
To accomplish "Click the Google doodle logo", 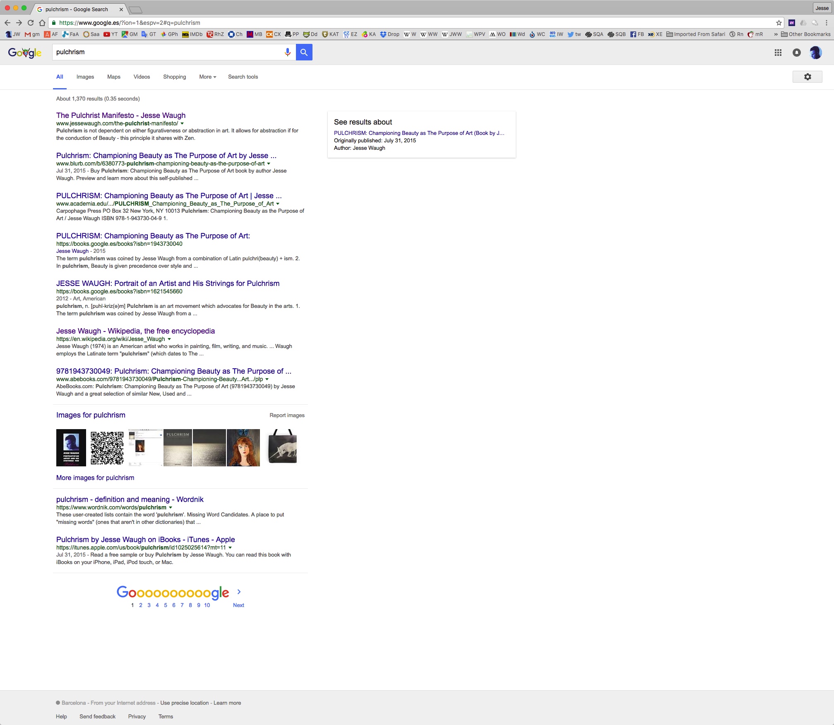I will [25, 53].
